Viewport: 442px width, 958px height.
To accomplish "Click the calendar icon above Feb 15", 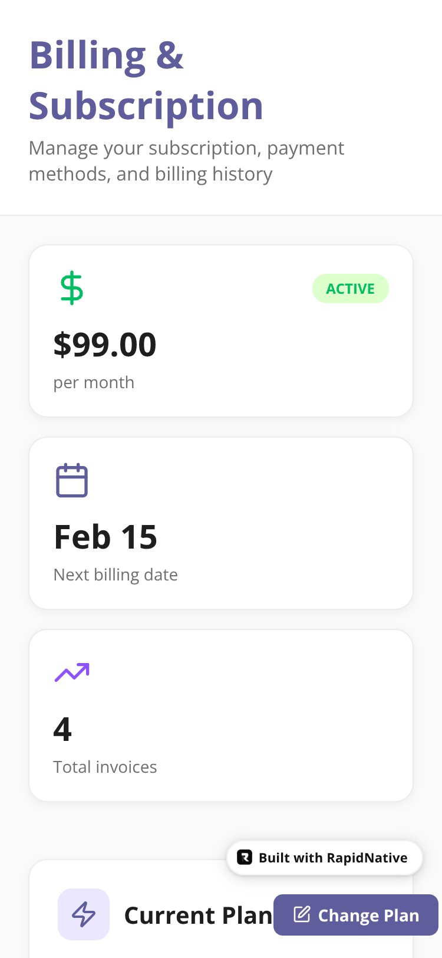I will click(72, 480).
